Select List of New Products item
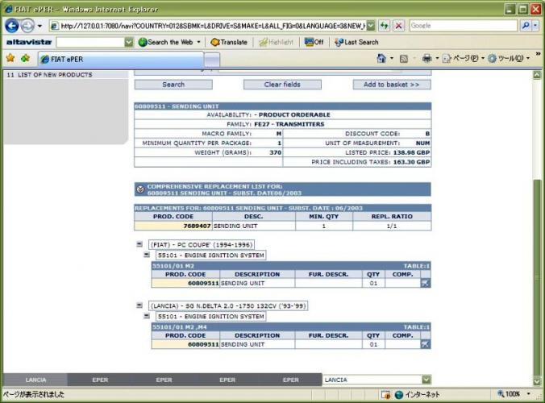Image resolution: width=545 pixels, height=403 pixels. point(49,75)
